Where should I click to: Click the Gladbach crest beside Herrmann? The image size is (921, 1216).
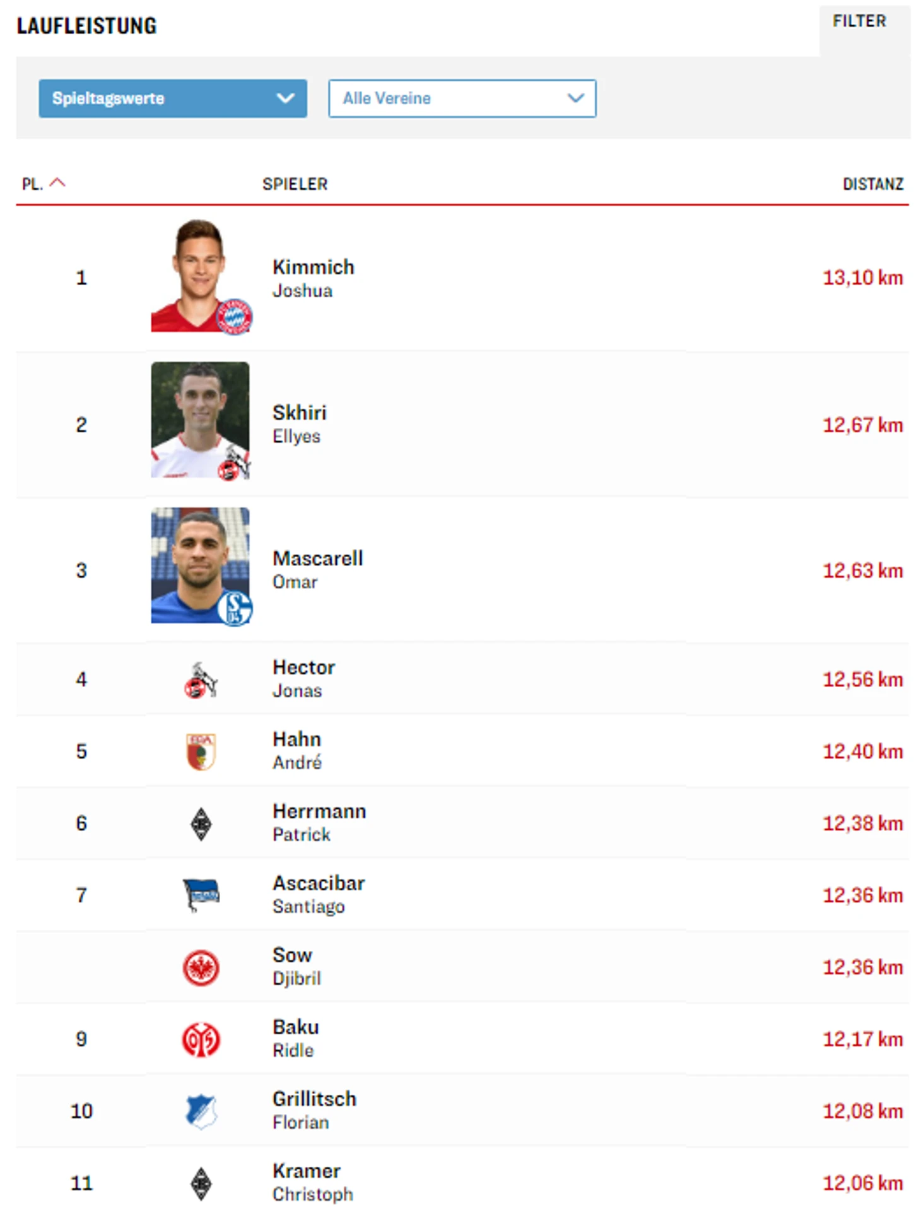click(x=201, y=823)
